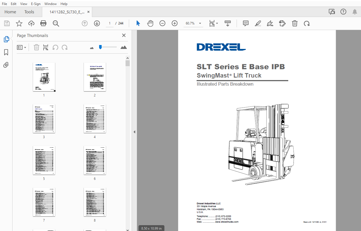Click the scrolling mode icon
This screenshot has height=231, width=361.
coord(228,23)
